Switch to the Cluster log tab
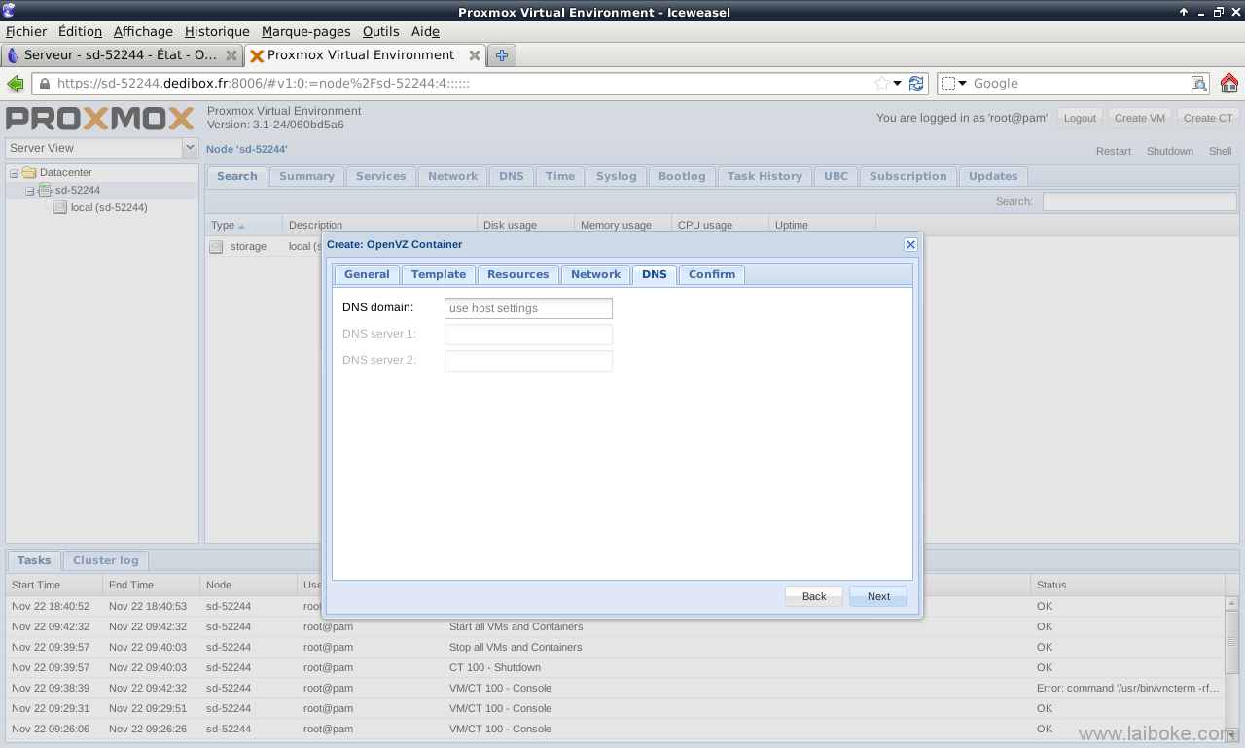 pos(105,560)
